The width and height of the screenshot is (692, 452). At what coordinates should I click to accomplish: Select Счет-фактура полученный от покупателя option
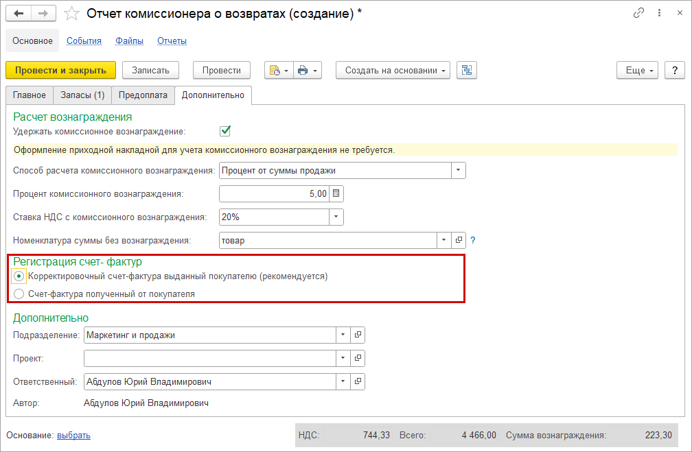19,294
